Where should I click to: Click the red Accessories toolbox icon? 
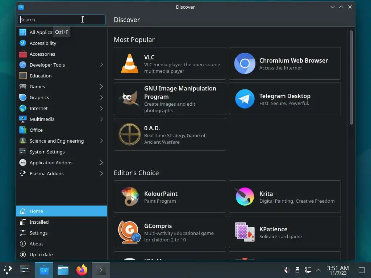tap(23, 54)
